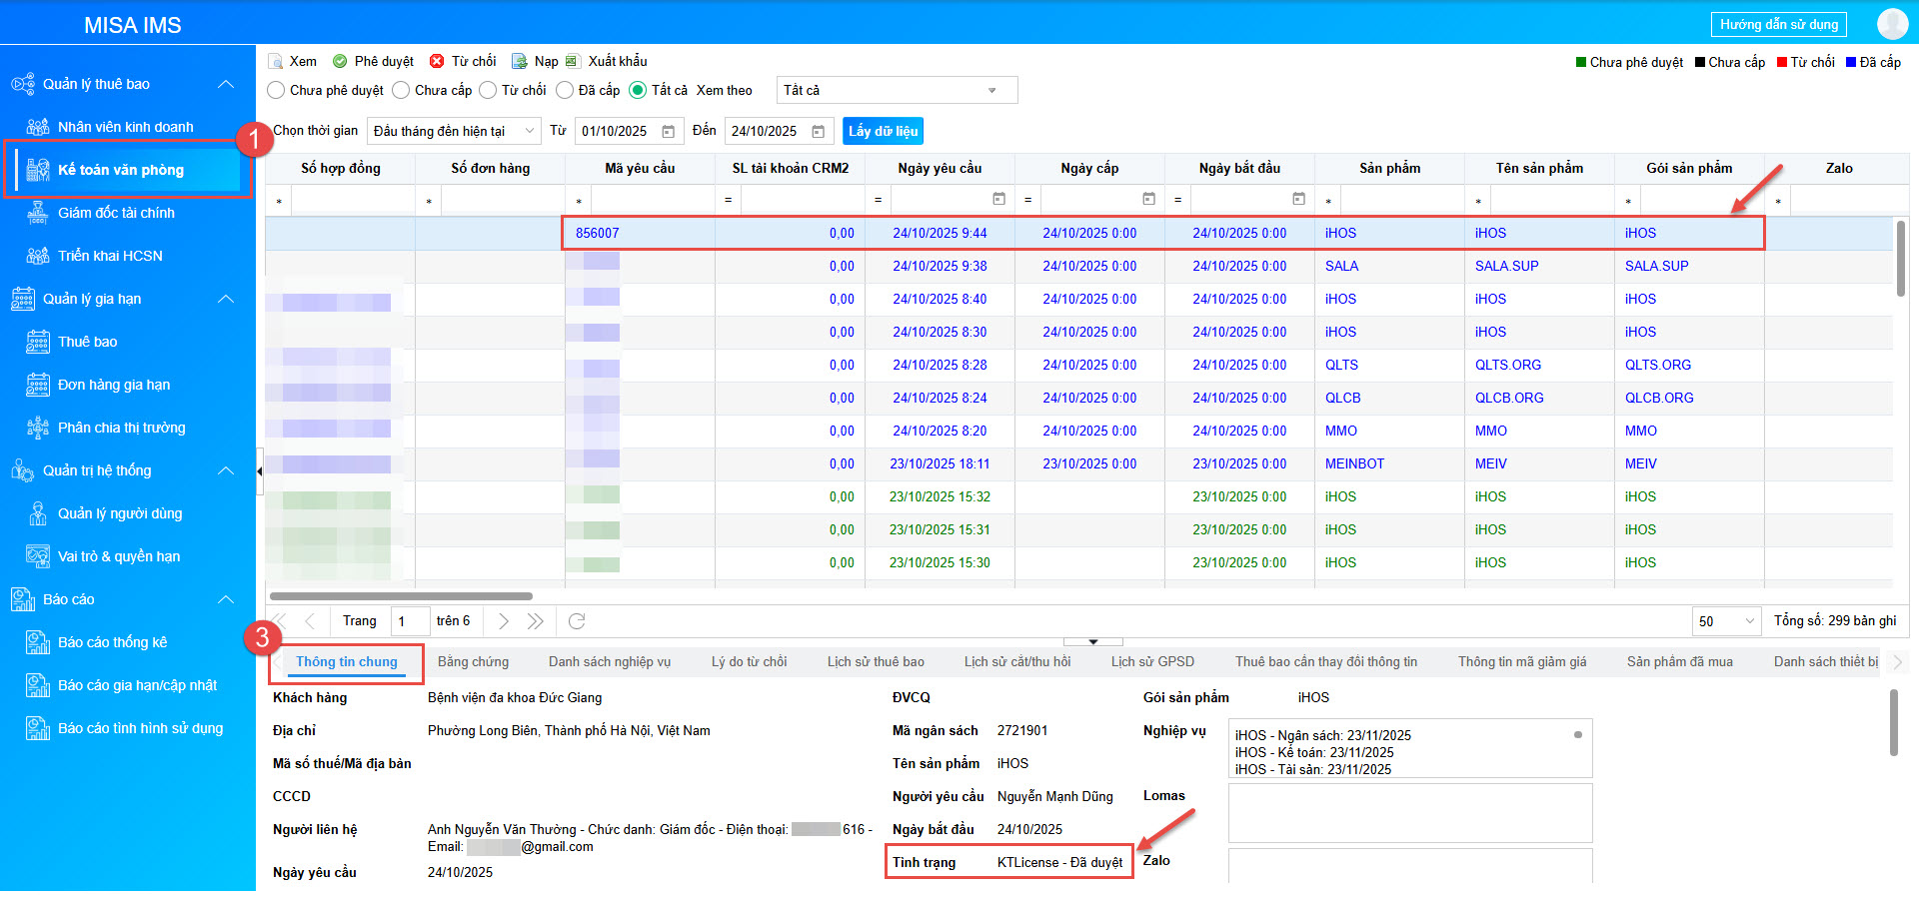Viewport: 1919px width, 897px height.
Task: Click the red Từ chối reject icon
Action: click(437, 61)
